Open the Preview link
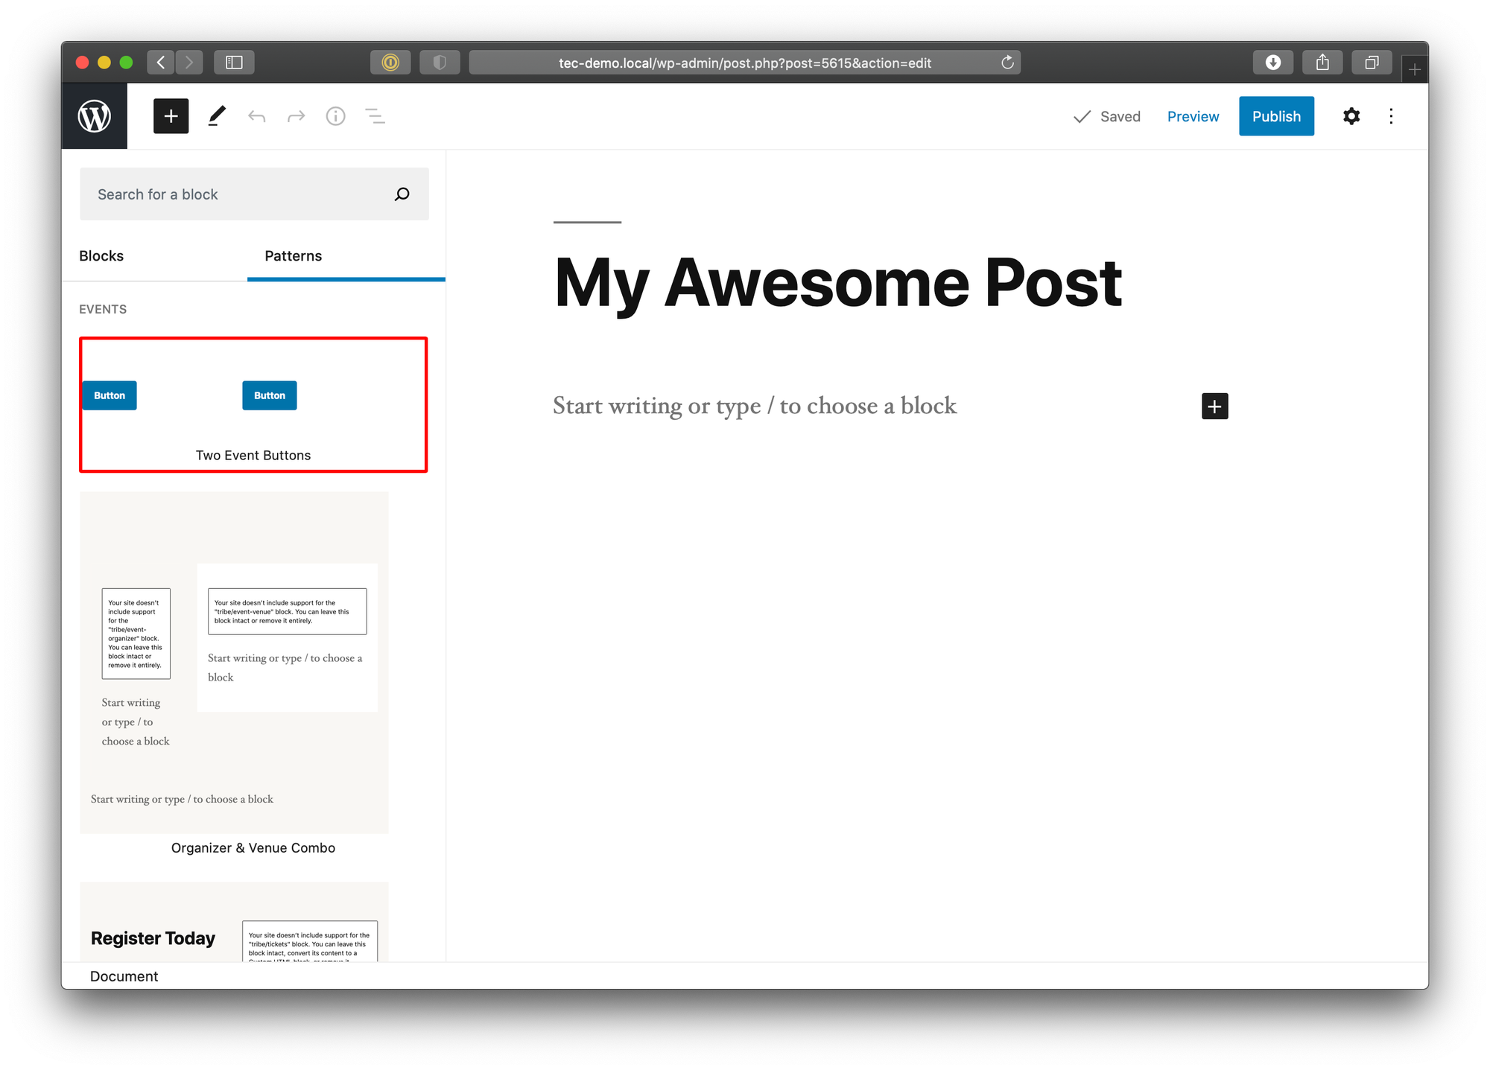The image size is (1490, 1070). coord(1193,116)
